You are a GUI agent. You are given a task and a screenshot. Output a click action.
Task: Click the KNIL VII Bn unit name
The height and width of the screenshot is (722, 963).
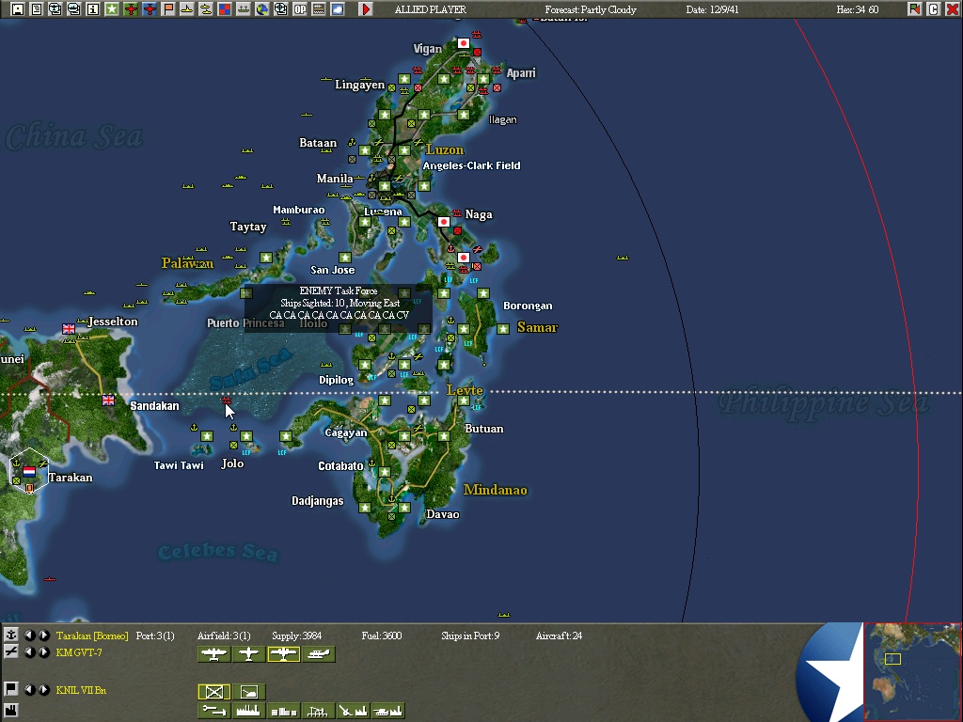[x=81, y=690]
